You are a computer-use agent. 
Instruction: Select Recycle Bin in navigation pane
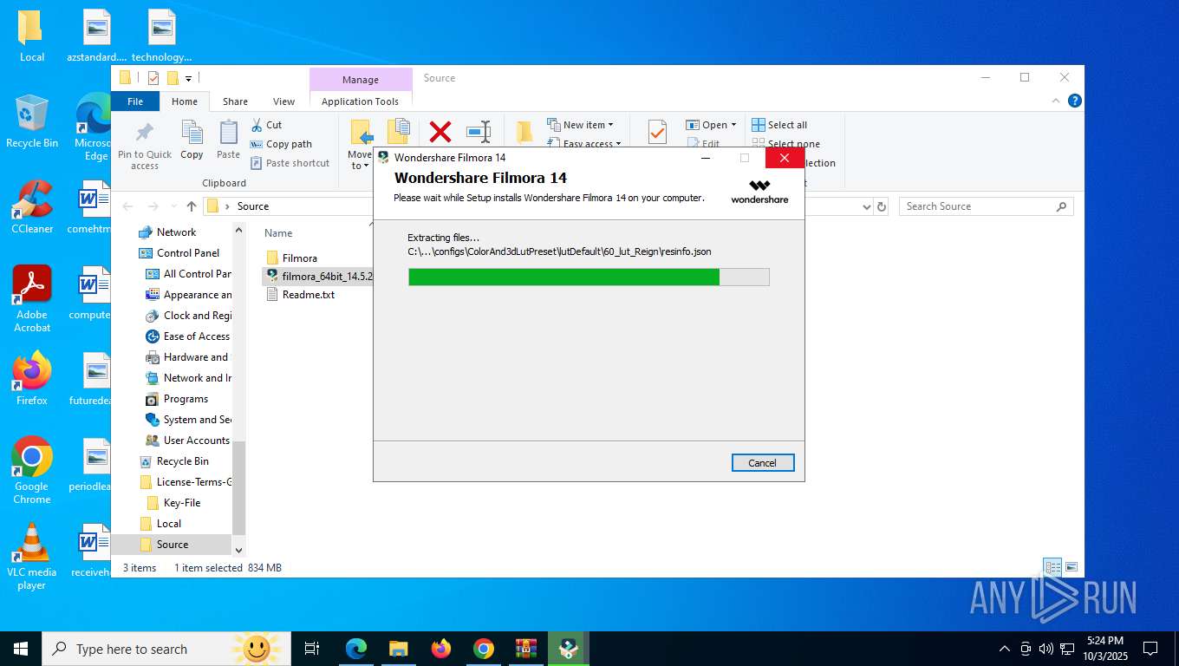click(x=183, y=461)
